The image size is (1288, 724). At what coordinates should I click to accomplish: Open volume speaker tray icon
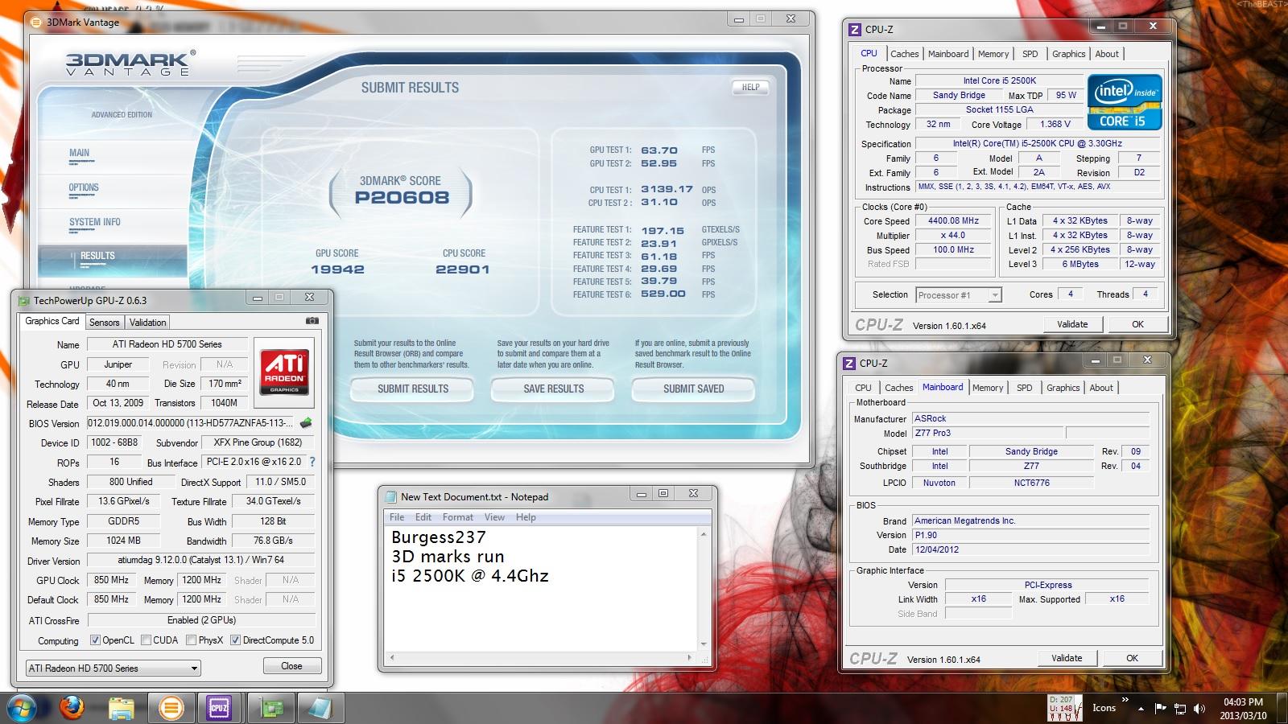click(x=1199, y=708)
